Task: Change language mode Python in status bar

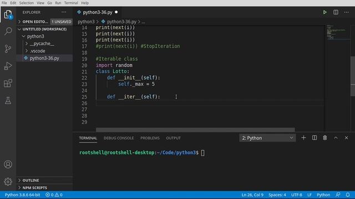Action: tap(323, 195)
